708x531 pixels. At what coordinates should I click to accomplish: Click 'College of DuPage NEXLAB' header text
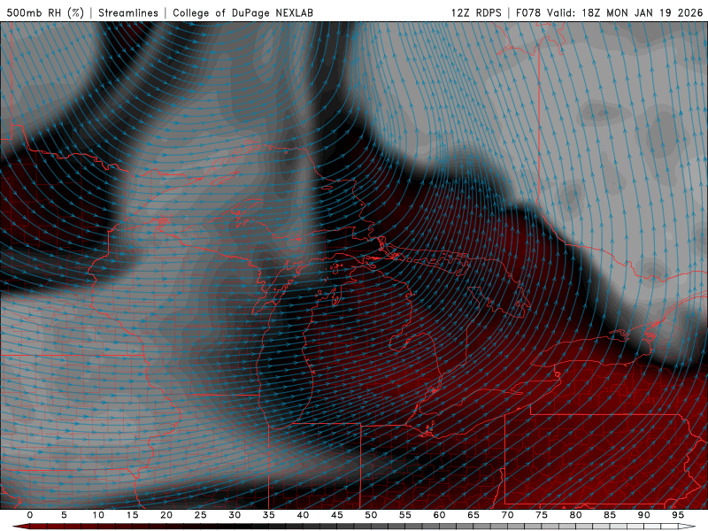pyautogui.click(x=242, y=12)
